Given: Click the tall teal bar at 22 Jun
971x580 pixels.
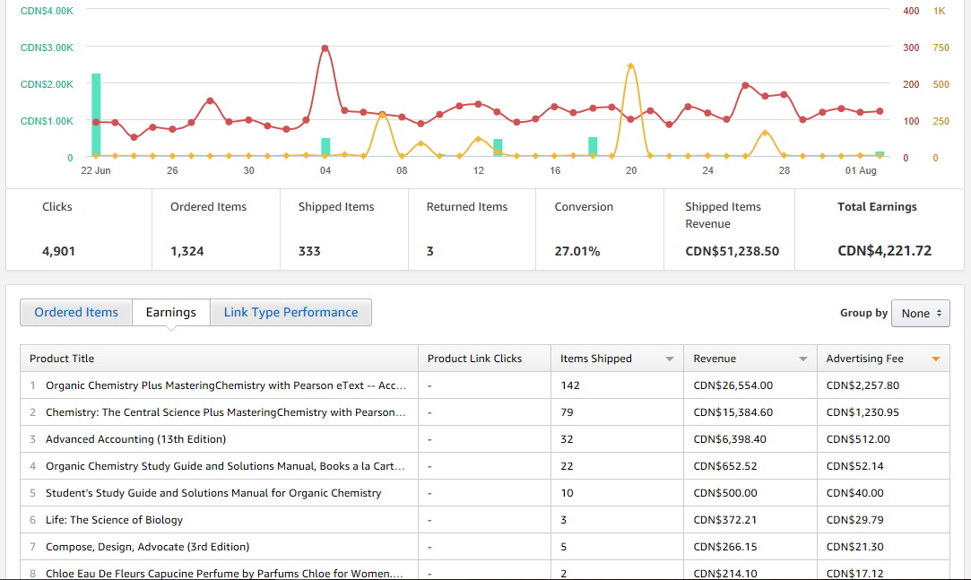Looking at the screenshot, I should tap(96, 115).
